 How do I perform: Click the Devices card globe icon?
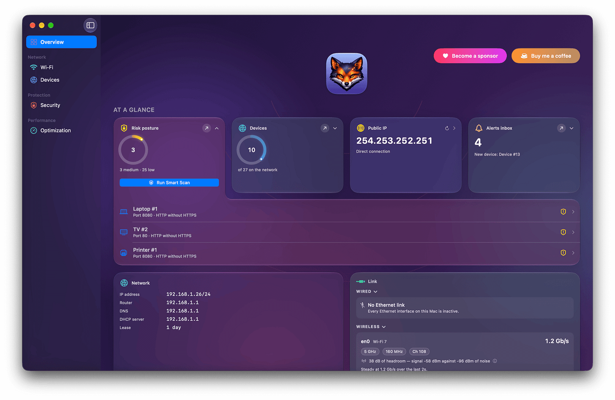pyautogui.click(x=242, y=128)
